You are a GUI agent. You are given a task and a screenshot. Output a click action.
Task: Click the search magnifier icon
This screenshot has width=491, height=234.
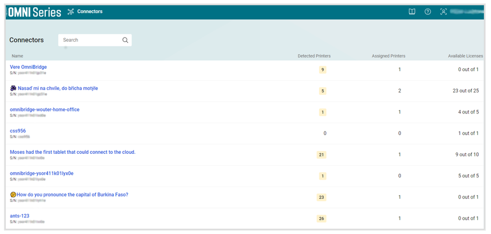125,40
